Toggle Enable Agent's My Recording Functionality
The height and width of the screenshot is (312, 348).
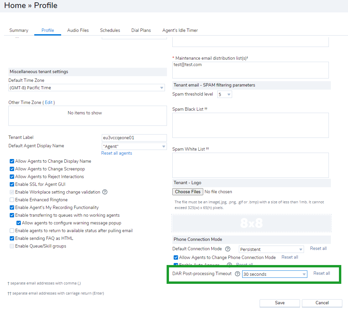[x=12, y=207]
